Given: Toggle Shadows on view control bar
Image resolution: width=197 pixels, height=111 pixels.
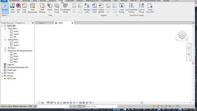Looking at the screenshot, I should [x=58, y=103].
